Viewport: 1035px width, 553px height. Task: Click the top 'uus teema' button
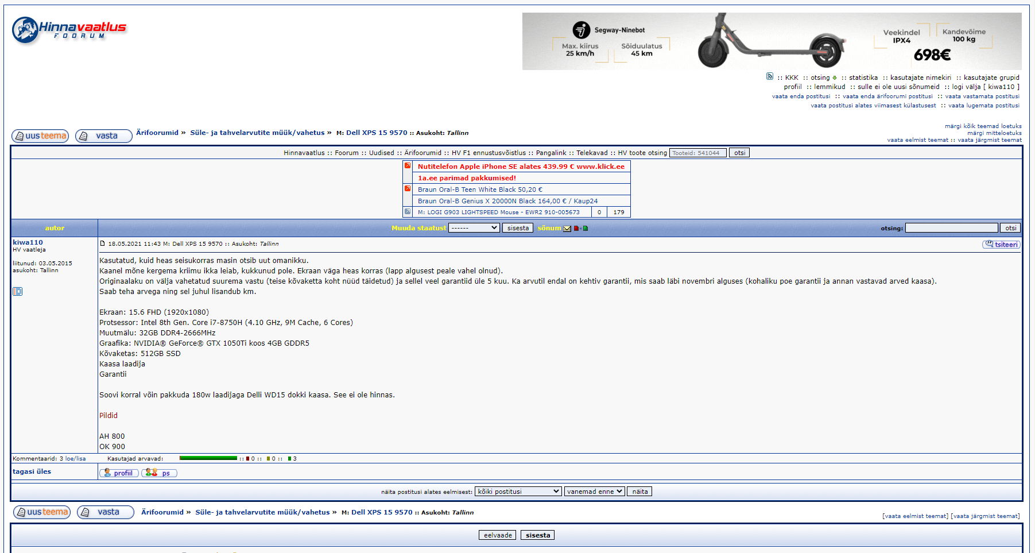(40, 136)
